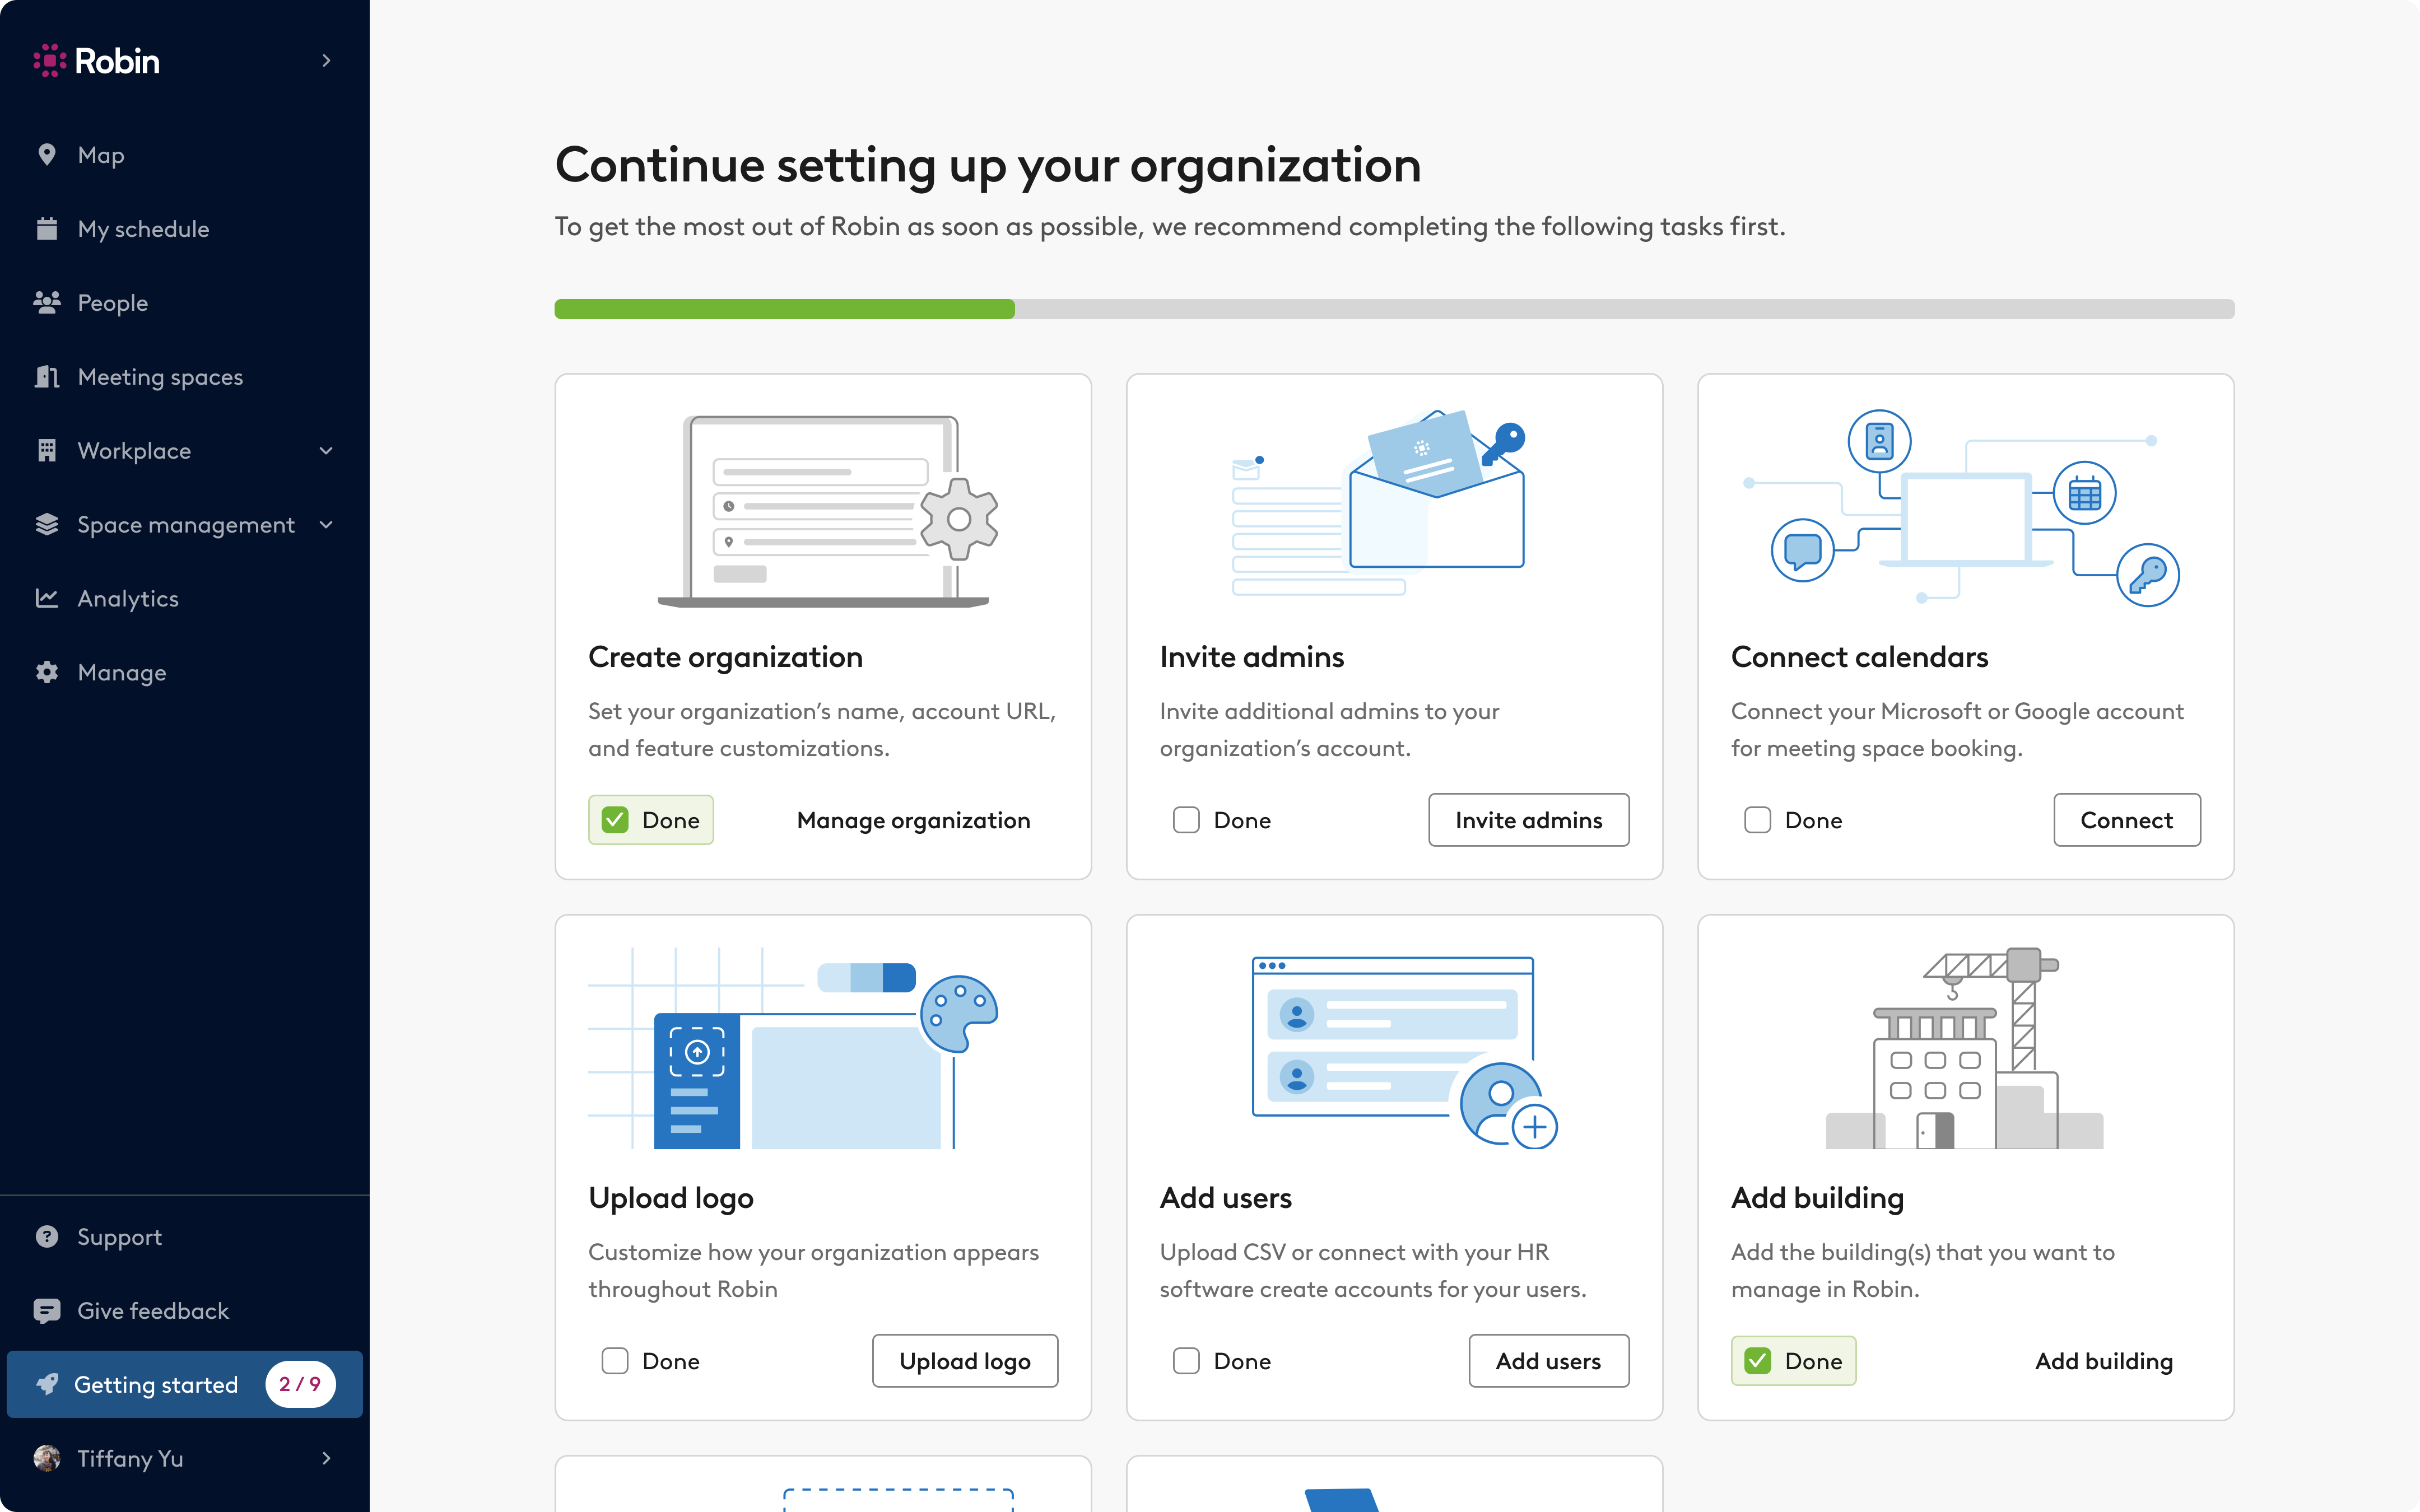Image resolution: width=2420 pixels, height=1512 pixels.
Task: Click the Add users card title
Action: 1225,1198
